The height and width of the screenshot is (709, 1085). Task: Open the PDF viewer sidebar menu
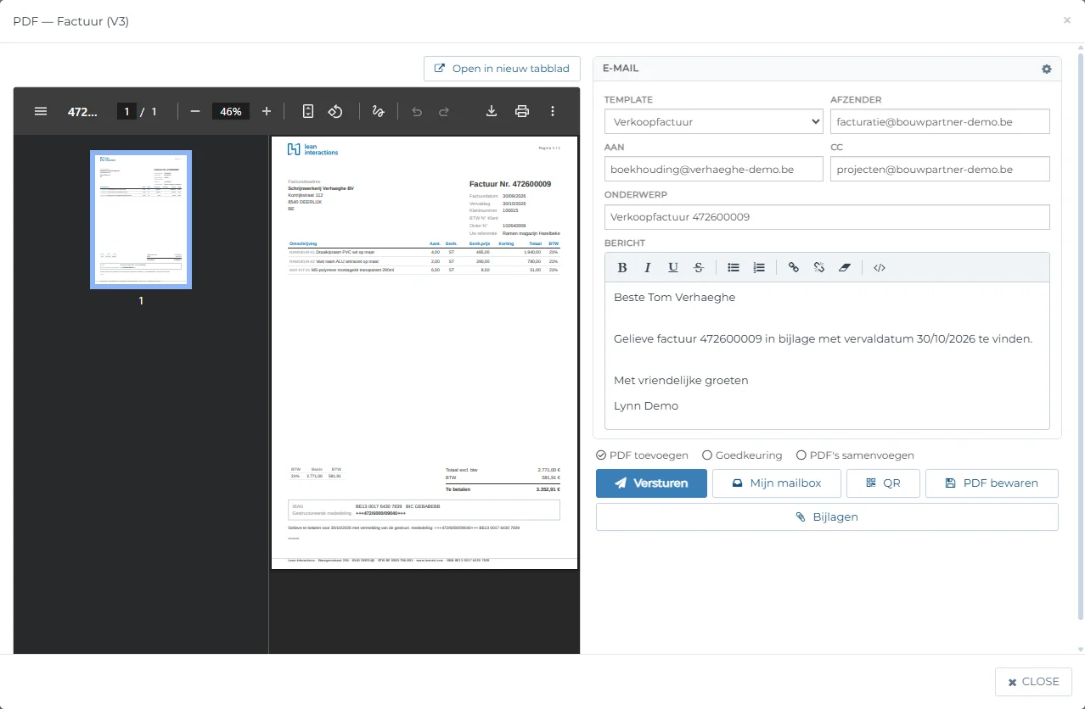click(x=41, y=111)
